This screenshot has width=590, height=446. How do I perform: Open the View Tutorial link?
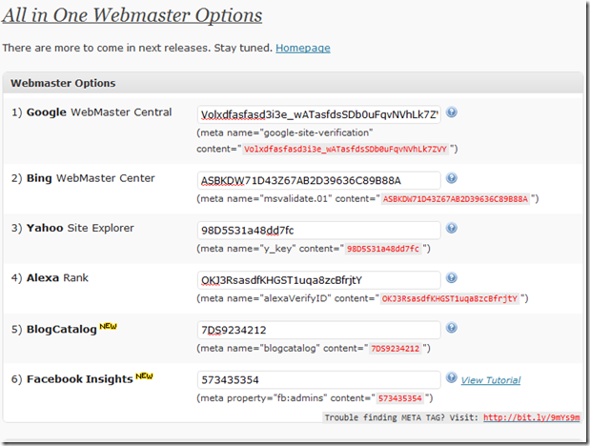491,380
